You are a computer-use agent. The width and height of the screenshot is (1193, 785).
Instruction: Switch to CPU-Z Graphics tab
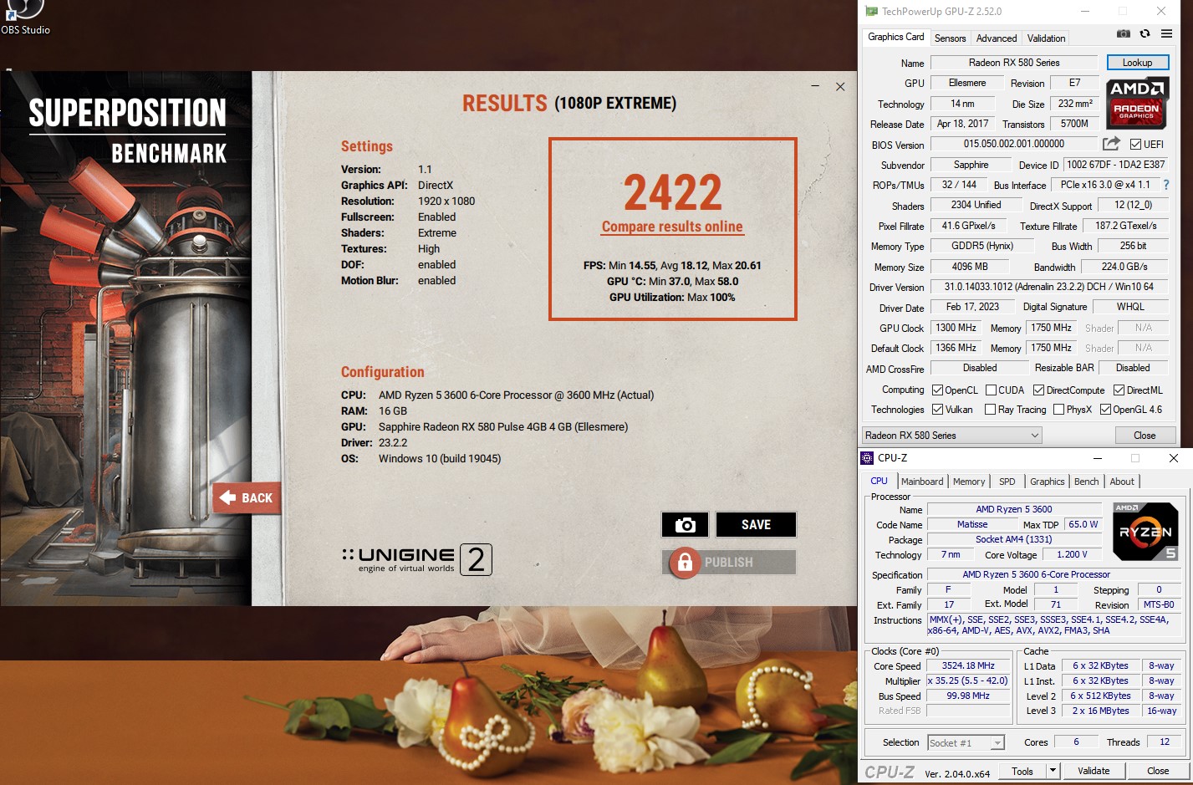1047,482
